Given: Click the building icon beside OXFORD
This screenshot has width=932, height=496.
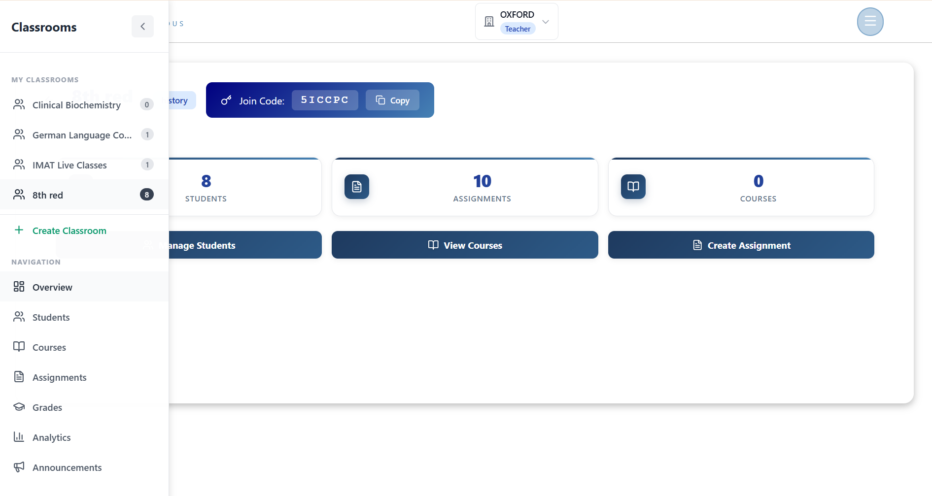Looking at the screenshot, I should 489,22.
